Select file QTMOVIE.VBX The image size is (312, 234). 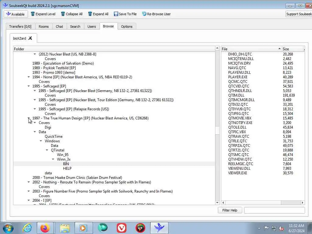point(240,118)
